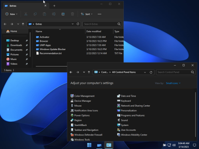Add a new Explorer tab

(x=54, y=6)
